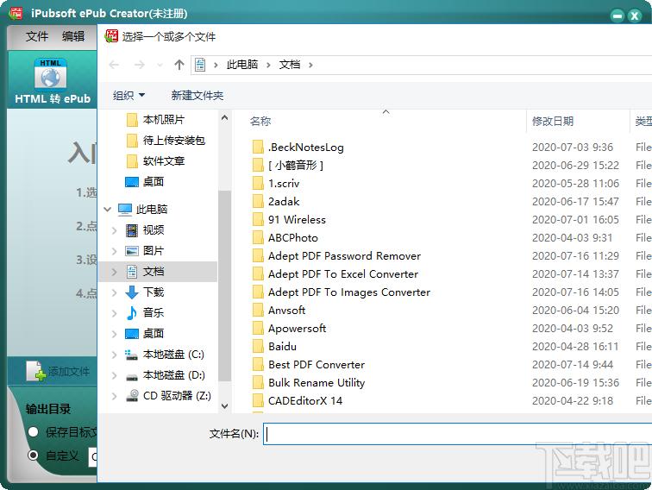Select 'Bulk Rename Utility' folder name
Viewport: 652px width, 490px height.
317,383
